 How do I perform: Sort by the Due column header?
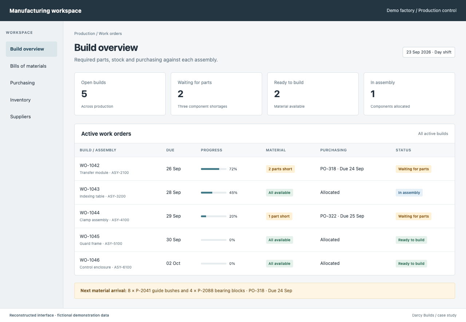click(x=170, y=150)
